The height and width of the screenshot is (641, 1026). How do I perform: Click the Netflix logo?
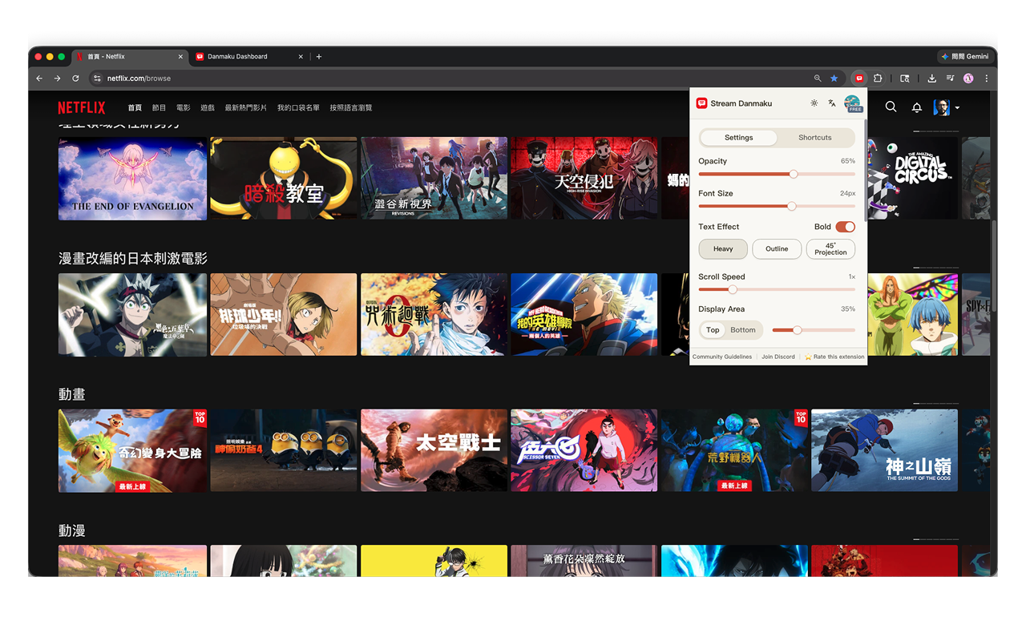point(82,107)
